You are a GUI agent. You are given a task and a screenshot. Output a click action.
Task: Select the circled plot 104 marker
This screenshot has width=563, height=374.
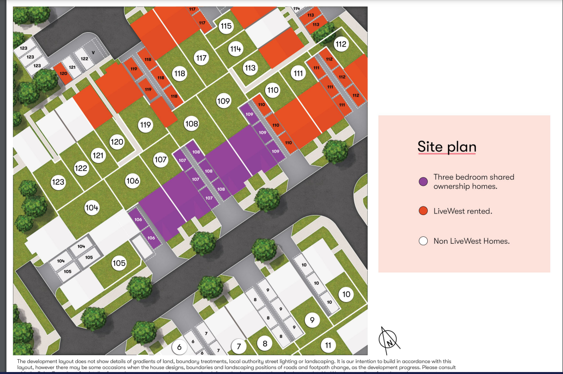click(x=92, y=208)
